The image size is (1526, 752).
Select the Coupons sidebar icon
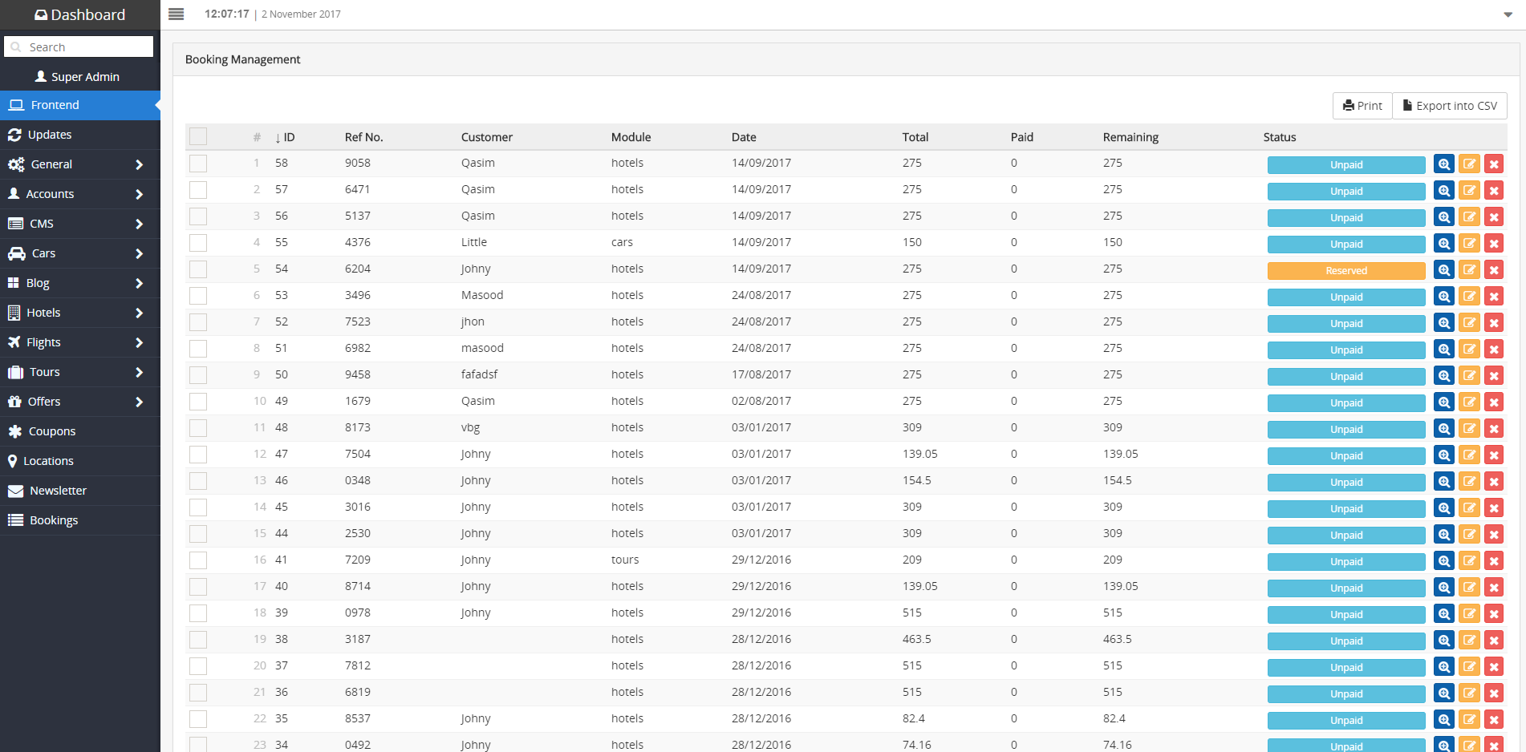pos(16,431)
